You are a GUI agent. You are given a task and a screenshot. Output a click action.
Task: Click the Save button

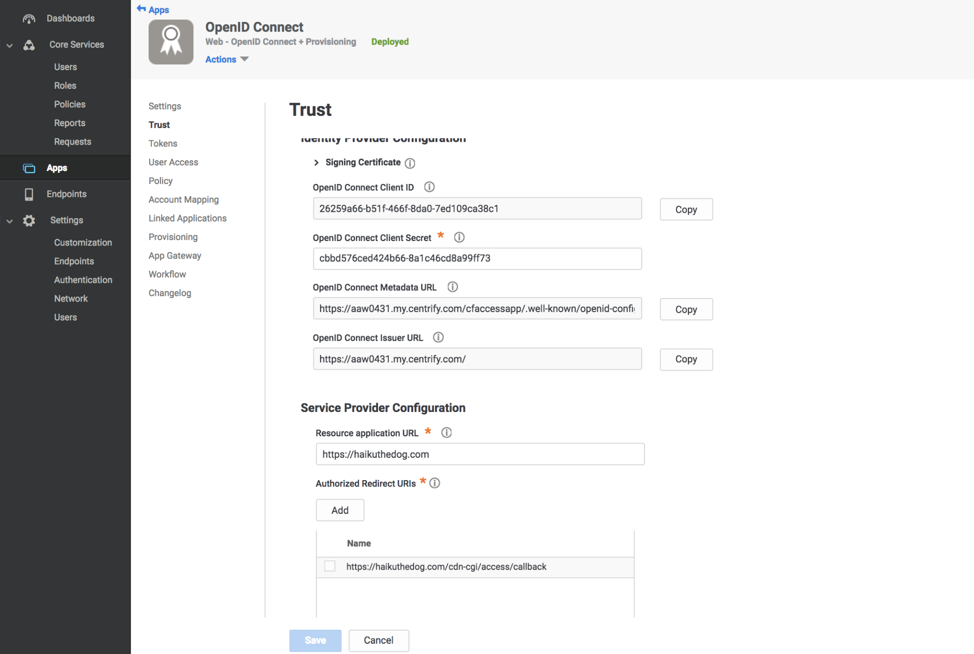pos(315,640)
